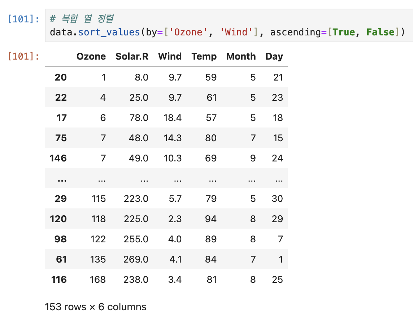This screenshot has width=413, height=320.
Task: Click the Day value 23
Action: 277,98
